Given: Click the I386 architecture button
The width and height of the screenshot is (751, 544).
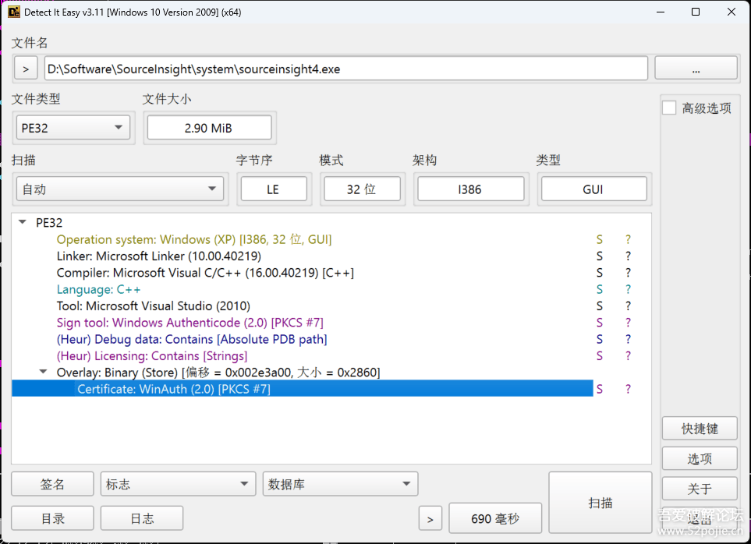Looking at the screenshot, I should pos(470,189).
